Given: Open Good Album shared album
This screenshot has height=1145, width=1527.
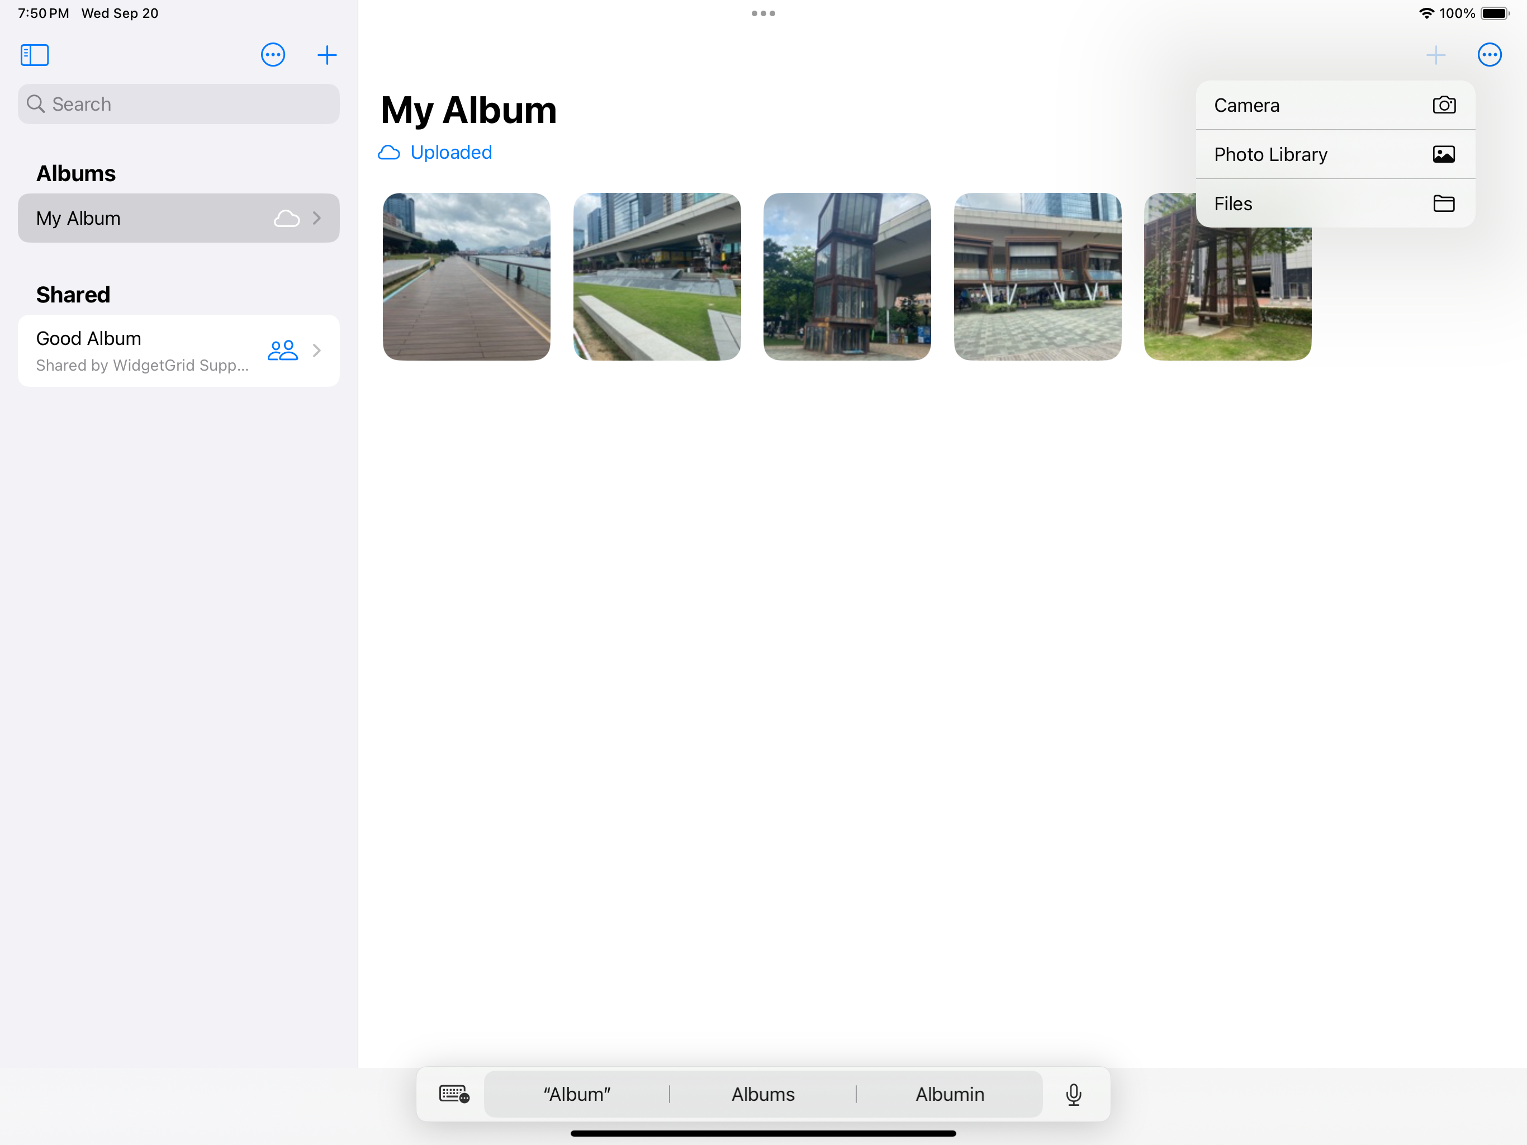Looking at the screenshot, I should tap(179, 351).
